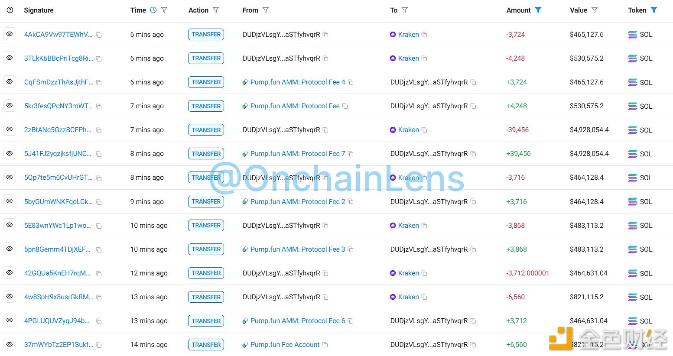Image resolution: width=673 pixels, height=356 pixels.
Task: Copy the Pump.fun Fee Account address
Action: pos(325,345)
